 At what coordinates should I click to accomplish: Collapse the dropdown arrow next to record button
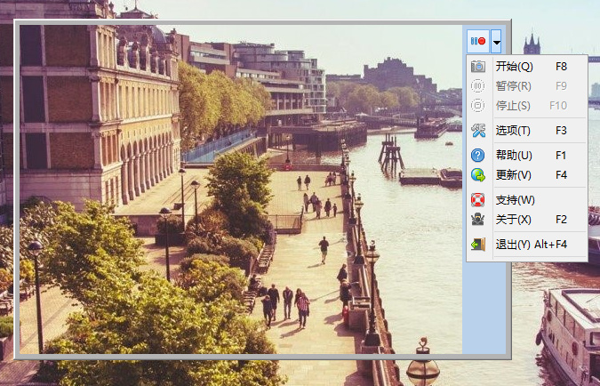[496, 41]
